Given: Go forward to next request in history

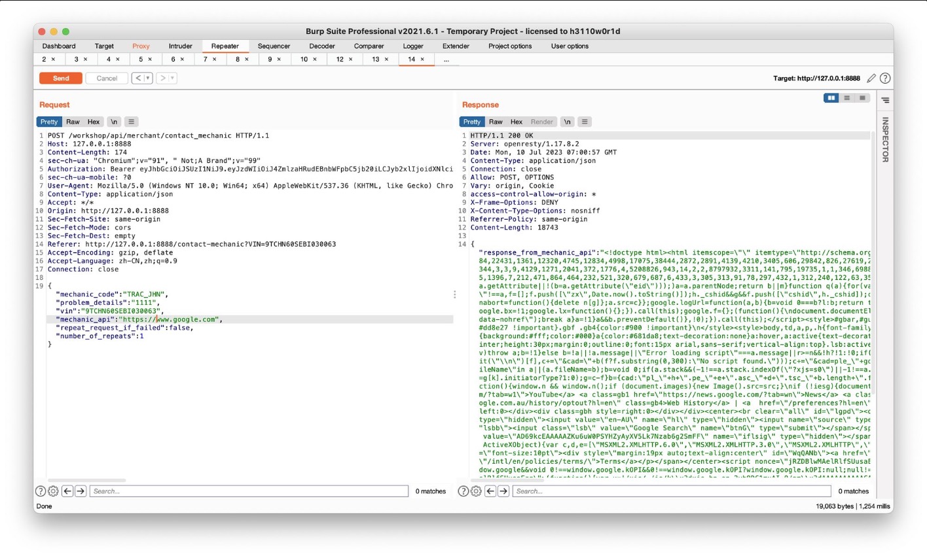Looking at the screenshot, I should tap(163, 78).
